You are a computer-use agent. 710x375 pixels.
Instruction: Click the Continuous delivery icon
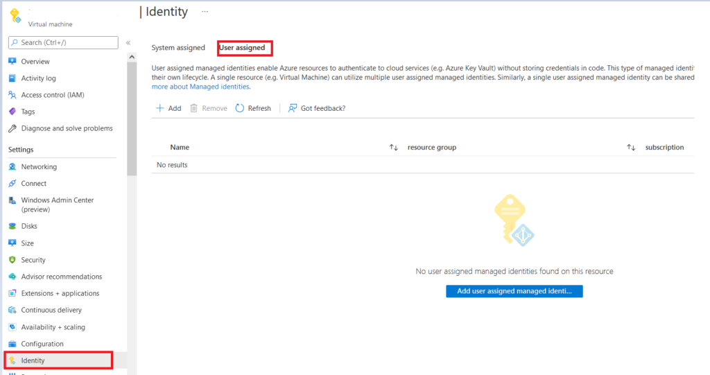coord(12,311)
